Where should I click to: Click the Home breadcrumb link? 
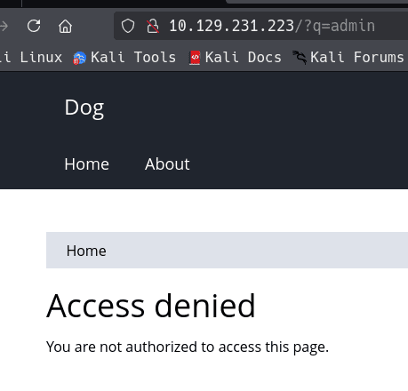(x=86, y=251)
